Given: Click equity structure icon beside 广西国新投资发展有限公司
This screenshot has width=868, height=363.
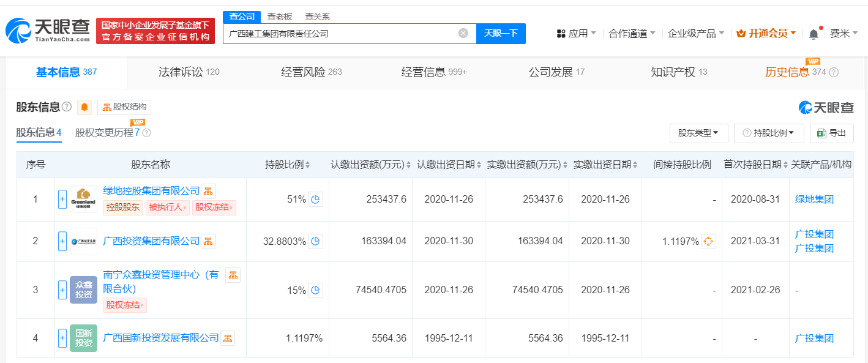Looking at the screenshot, I should point(227,338).
